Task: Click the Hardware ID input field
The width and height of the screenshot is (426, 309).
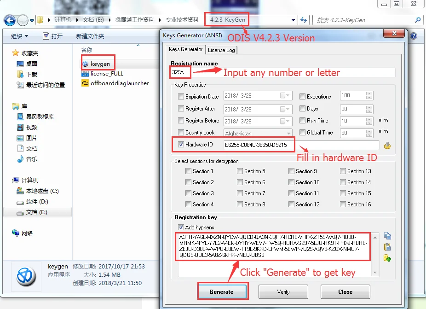Action: point(301,145)
